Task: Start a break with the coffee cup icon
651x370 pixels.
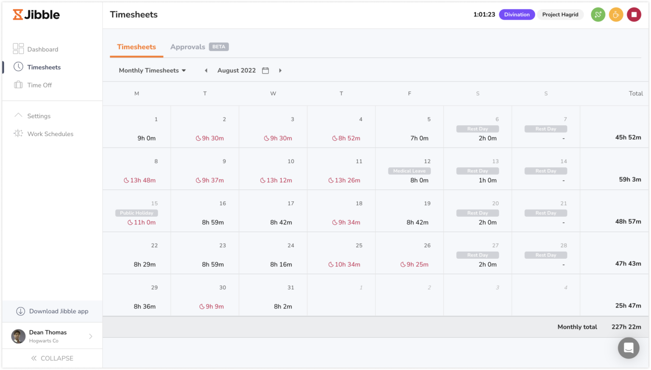Action: point(616,14)
